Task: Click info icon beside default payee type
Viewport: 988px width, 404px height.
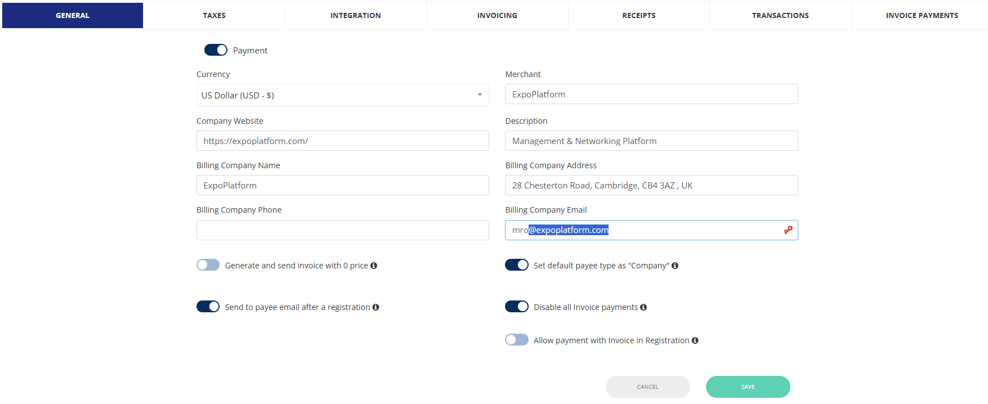Action: [675, 266]
